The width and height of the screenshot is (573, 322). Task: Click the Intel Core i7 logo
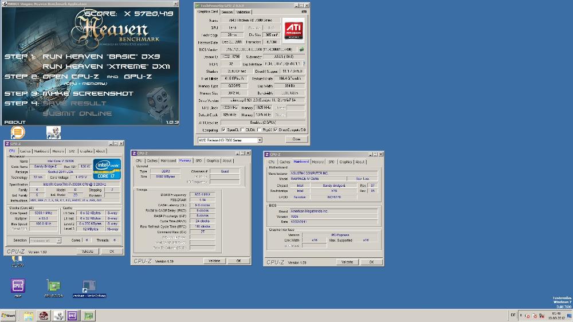pos(107,169)
